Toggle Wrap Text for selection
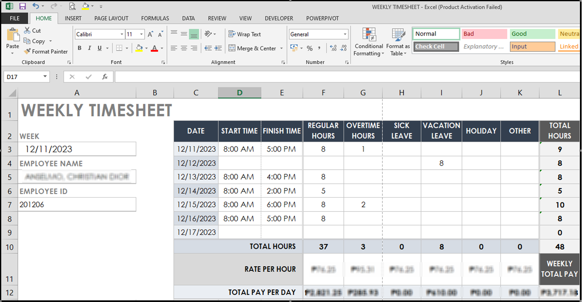Screen dimensions: 582x302 245,34
